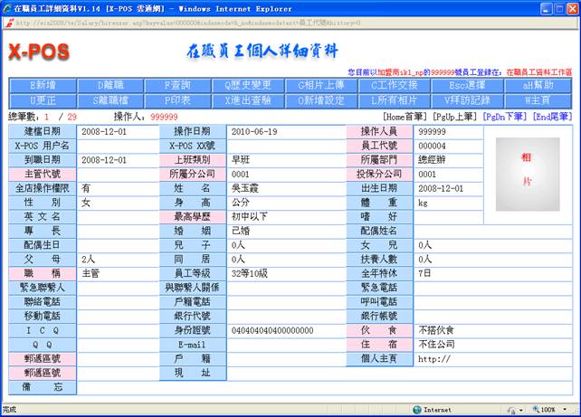
Task: Jump to last record with End尾筆
Action: click(552, 117)
